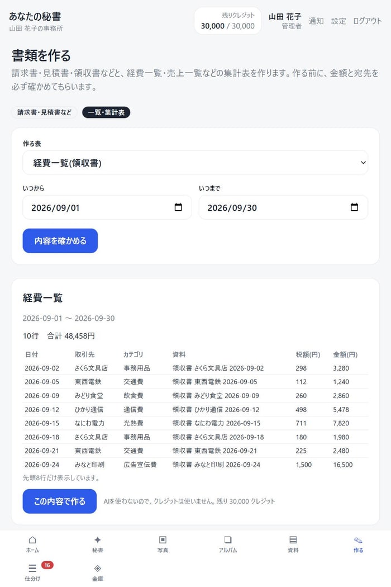The width and height of the screenshot is (391, 587).
Task: Click the 光熱費 category cell
Action: [x=133, y=423]
